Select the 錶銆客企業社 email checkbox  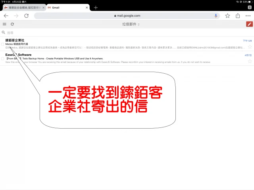[3, 44]
